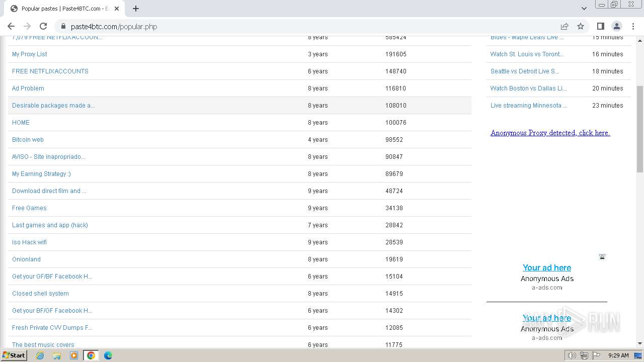This screenshot has width=644, height=362.
Task: Select the 23 minutes time cell
Action: (608, 106)
